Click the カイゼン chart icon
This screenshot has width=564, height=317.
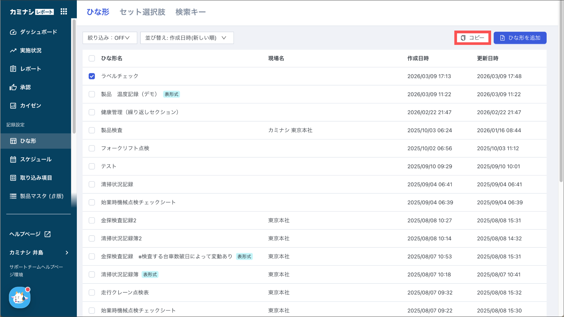13,106
